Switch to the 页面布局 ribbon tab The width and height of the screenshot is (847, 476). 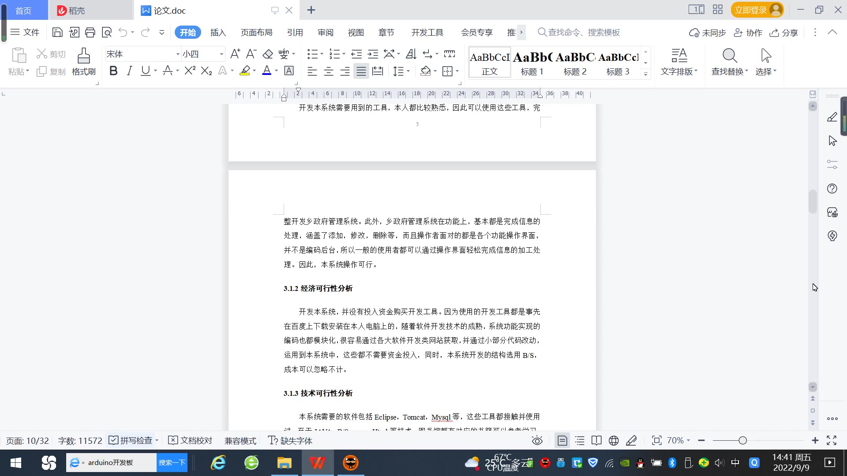256,33
